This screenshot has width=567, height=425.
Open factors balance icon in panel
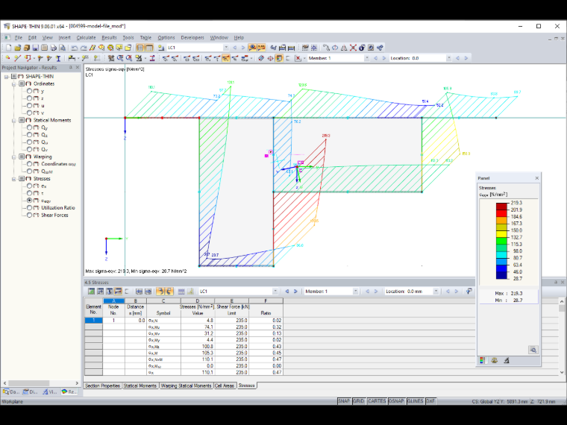[495, 360]
